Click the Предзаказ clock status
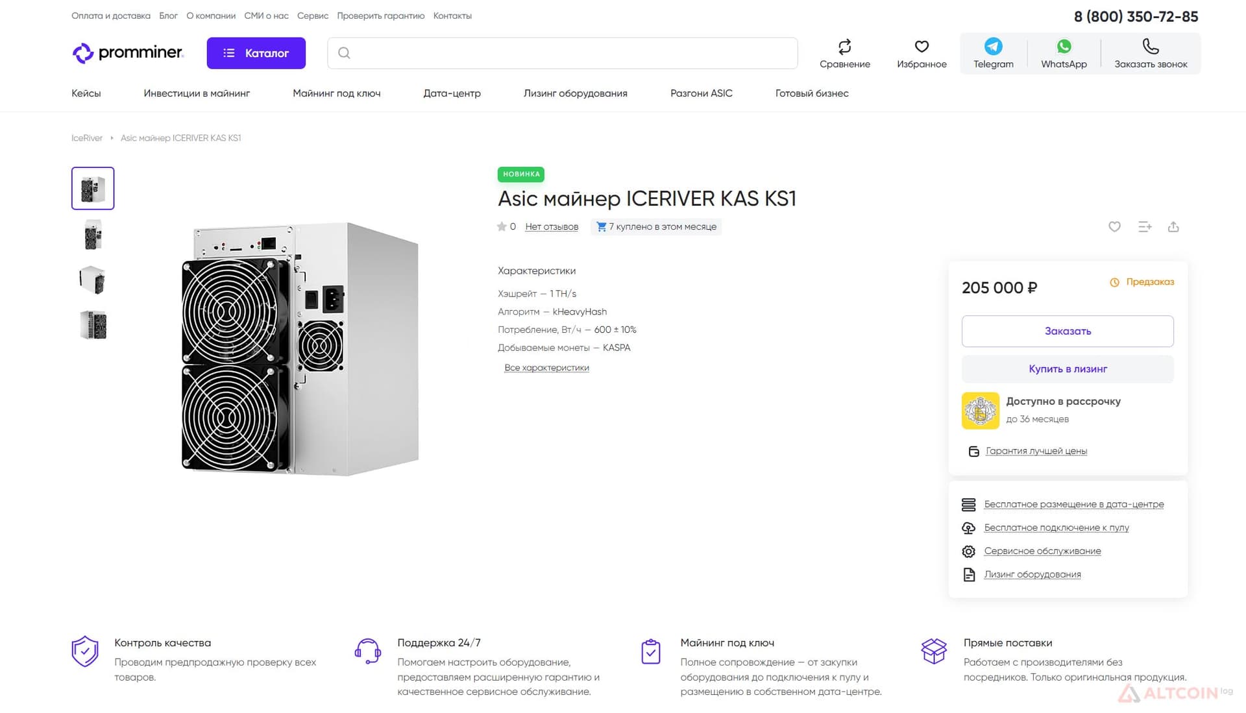 (1142, 282)
